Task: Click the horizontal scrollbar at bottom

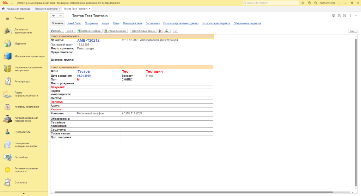Action: click(x=201, y=192)
